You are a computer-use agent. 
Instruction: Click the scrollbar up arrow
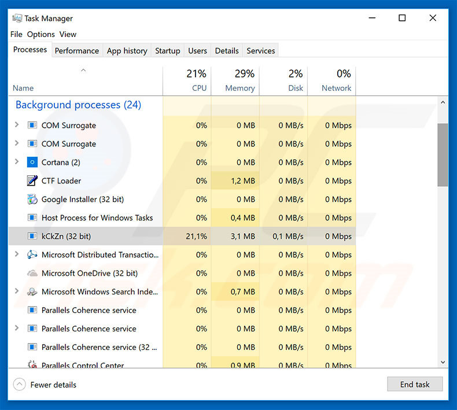(443, 102)
